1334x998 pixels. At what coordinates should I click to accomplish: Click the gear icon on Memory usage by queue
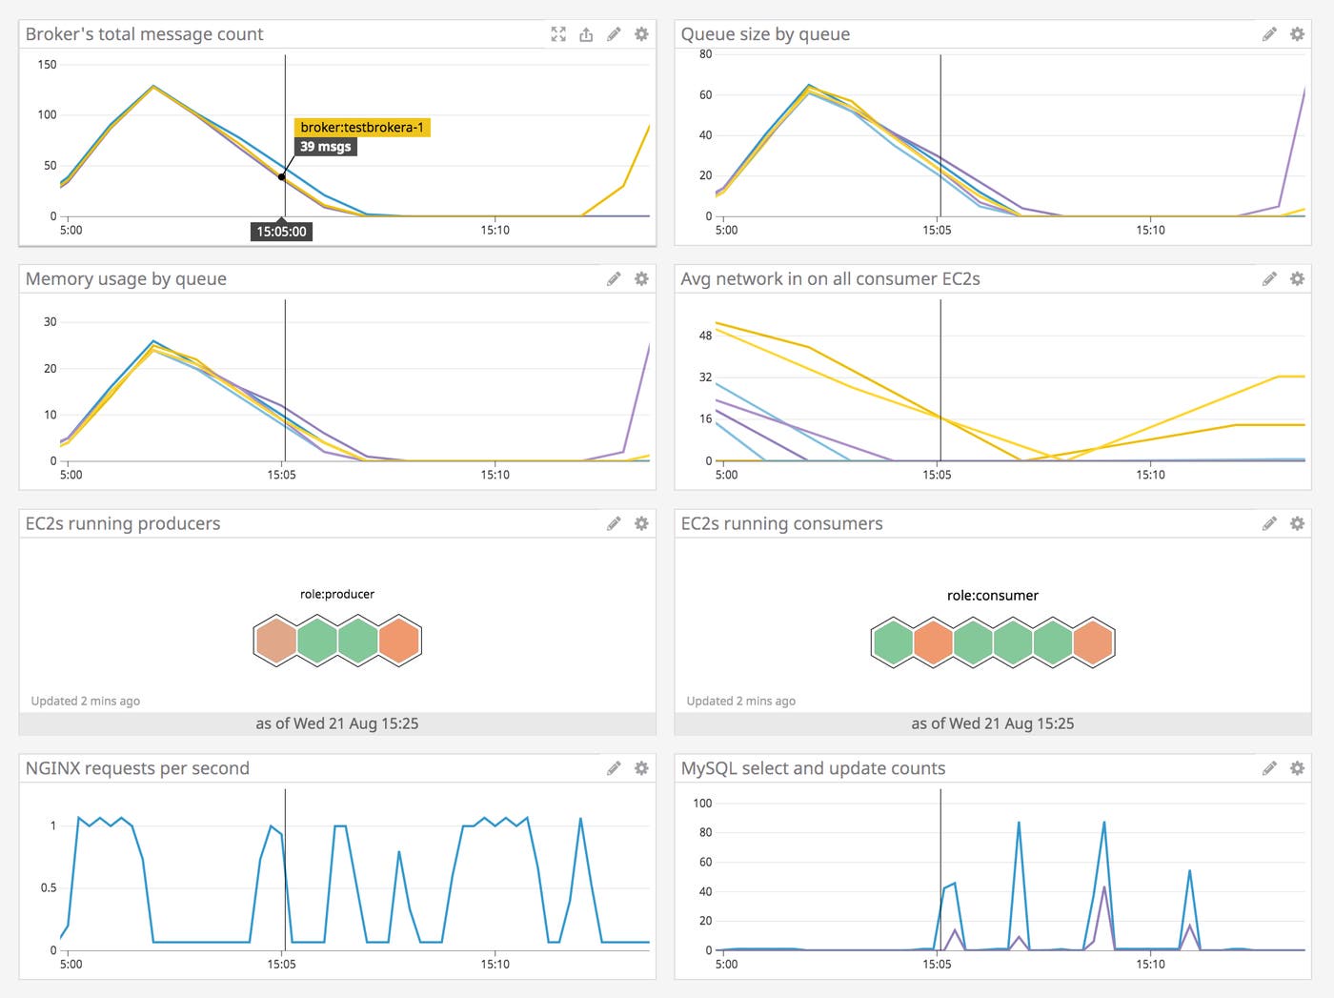click(x=641, y=278)
